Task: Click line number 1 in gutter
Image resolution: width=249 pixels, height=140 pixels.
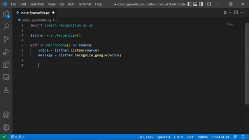Action: click(23, 25)
